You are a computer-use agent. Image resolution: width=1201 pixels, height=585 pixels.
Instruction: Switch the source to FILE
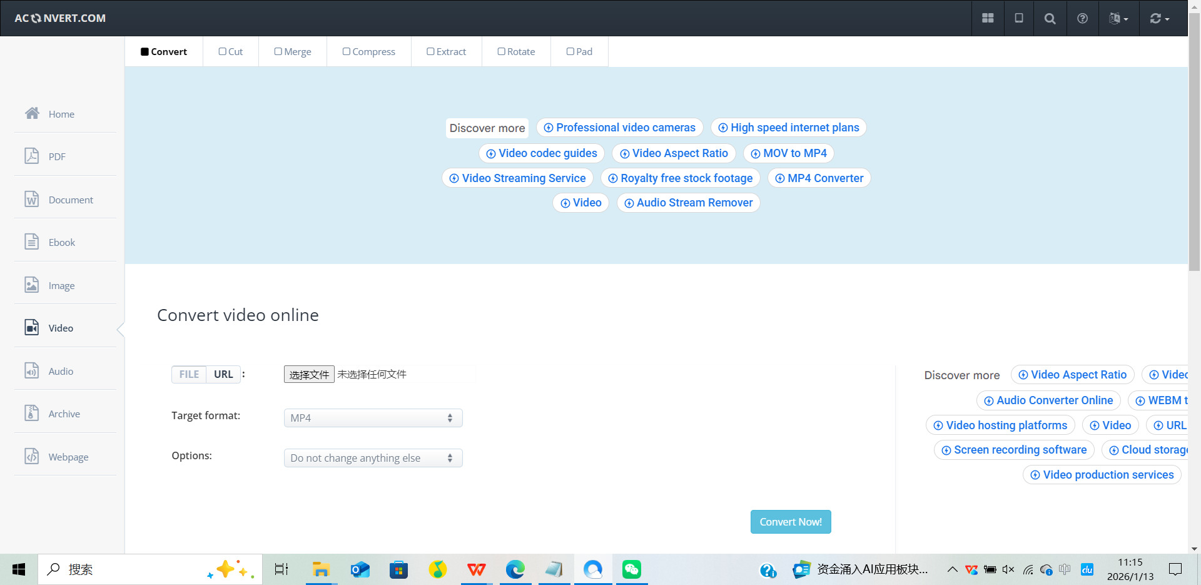[189, 374]
